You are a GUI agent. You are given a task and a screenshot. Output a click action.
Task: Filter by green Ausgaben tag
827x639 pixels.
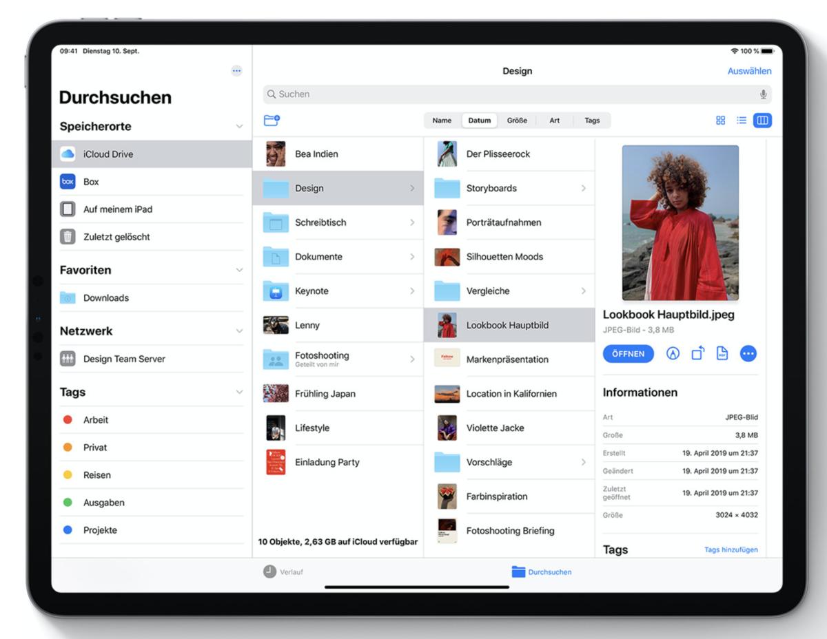[152, 503]
